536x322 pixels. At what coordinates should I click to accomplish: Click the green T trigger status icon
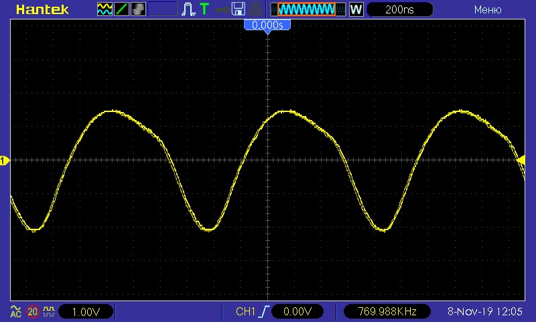(x=204, y=9)
